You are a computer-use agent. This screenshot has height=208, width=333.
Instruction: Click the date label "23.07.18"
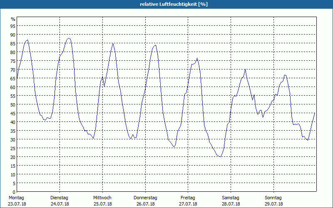tap(17, 204)
